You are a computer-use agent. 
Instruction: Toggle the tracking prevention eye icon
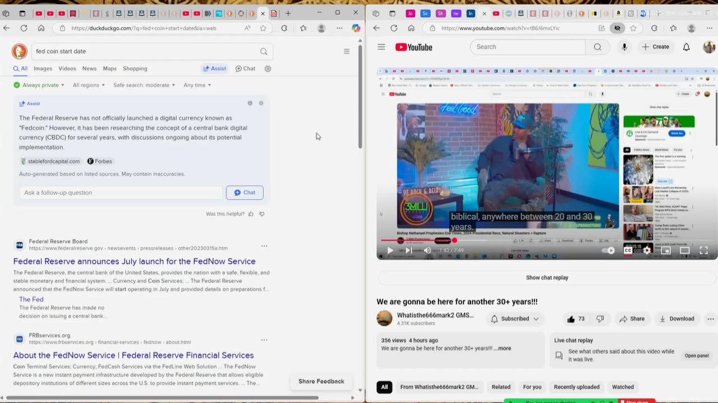pyautogui.click(x=617, y=28)
